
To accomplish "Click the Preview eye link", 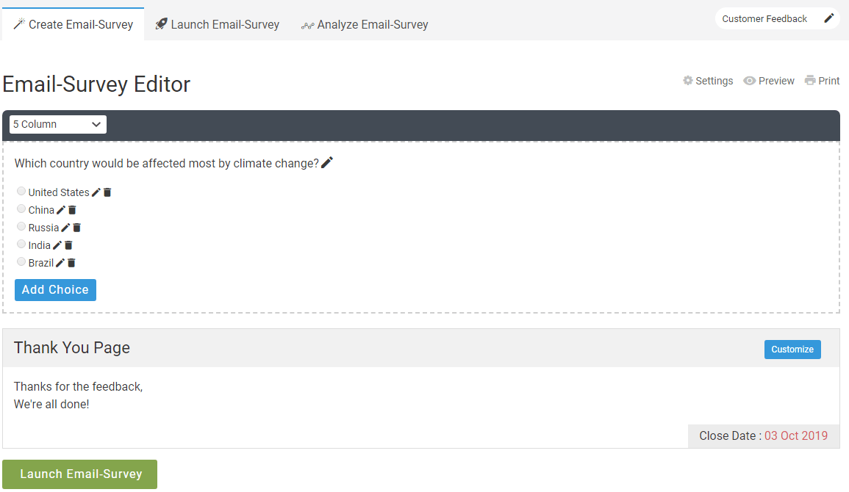I will pos(769,81).
